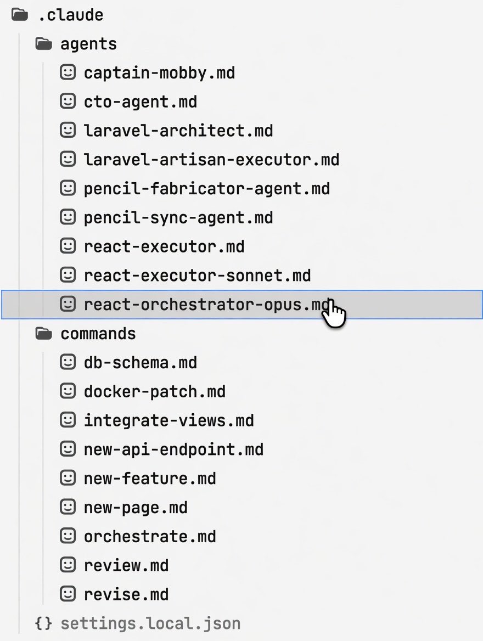Open integrate-views.md command file
Screen dimensions: 483x641
click(x=169, y=420)
